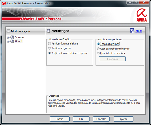Click the Extensões button
151x125 pixels.
click(x=112, y=59)
